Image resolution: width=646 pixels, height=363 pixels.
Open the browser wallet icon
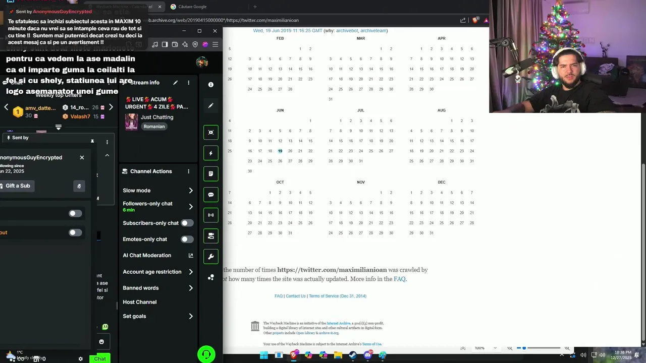pos(175,44)
